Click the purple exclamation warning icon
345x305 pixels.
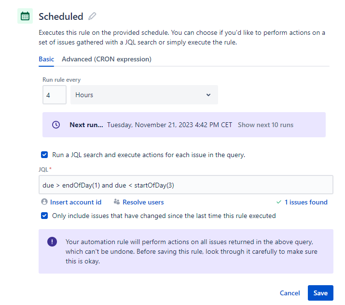[52, 242]
